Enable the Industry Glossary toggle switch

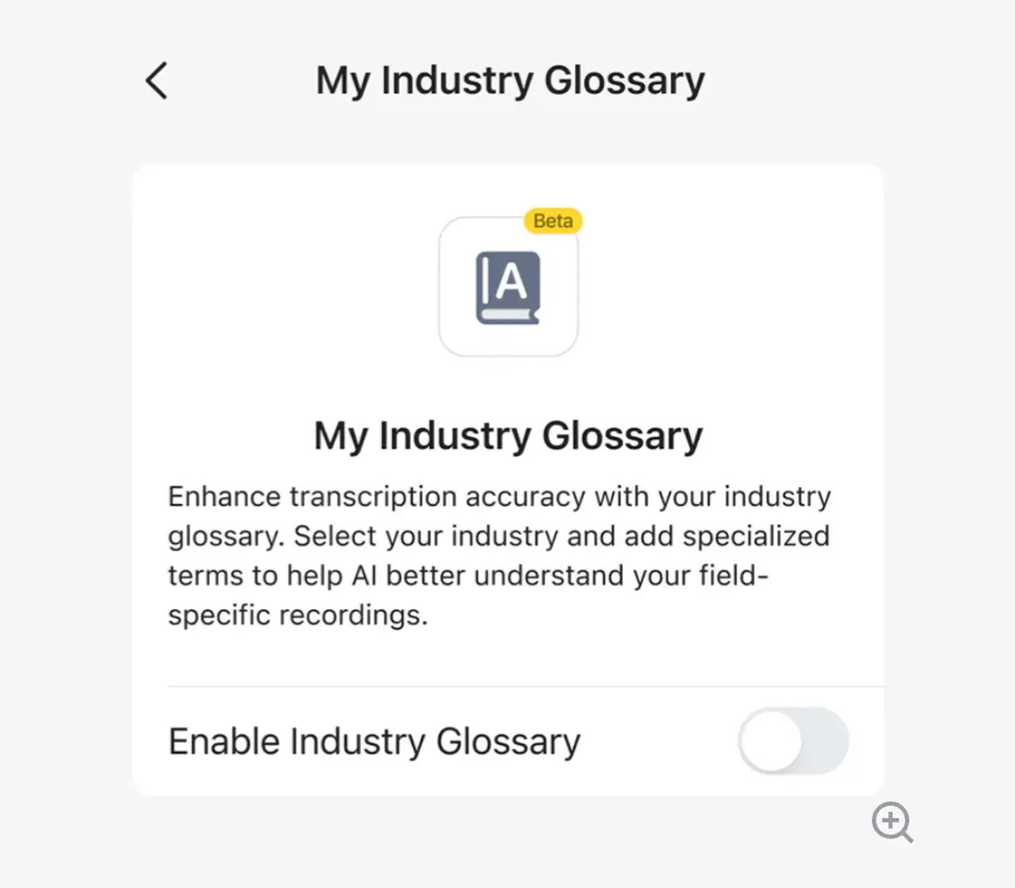(793, 741)
